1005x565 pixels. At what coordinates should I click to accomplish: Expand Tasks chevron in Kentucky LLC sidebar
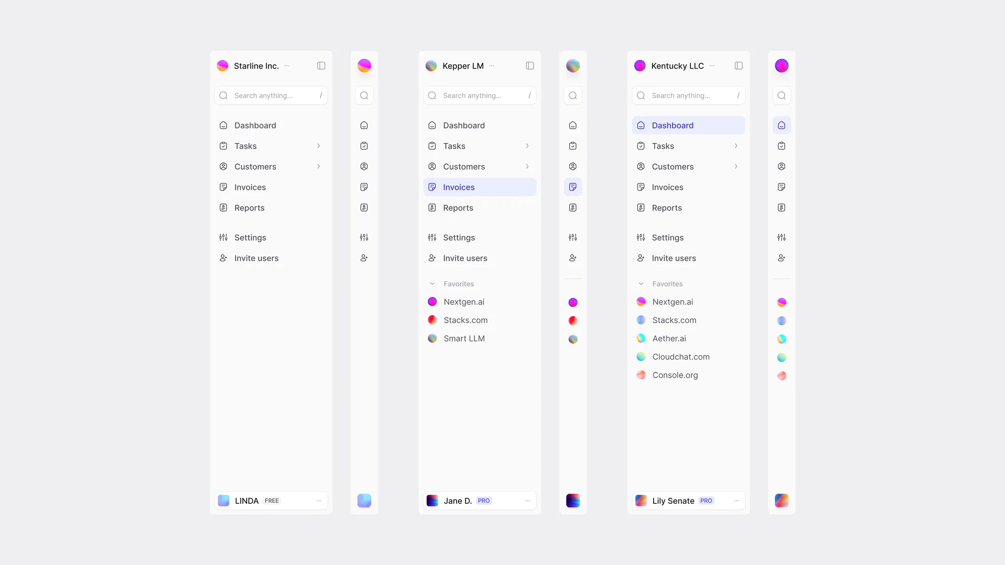736,146
